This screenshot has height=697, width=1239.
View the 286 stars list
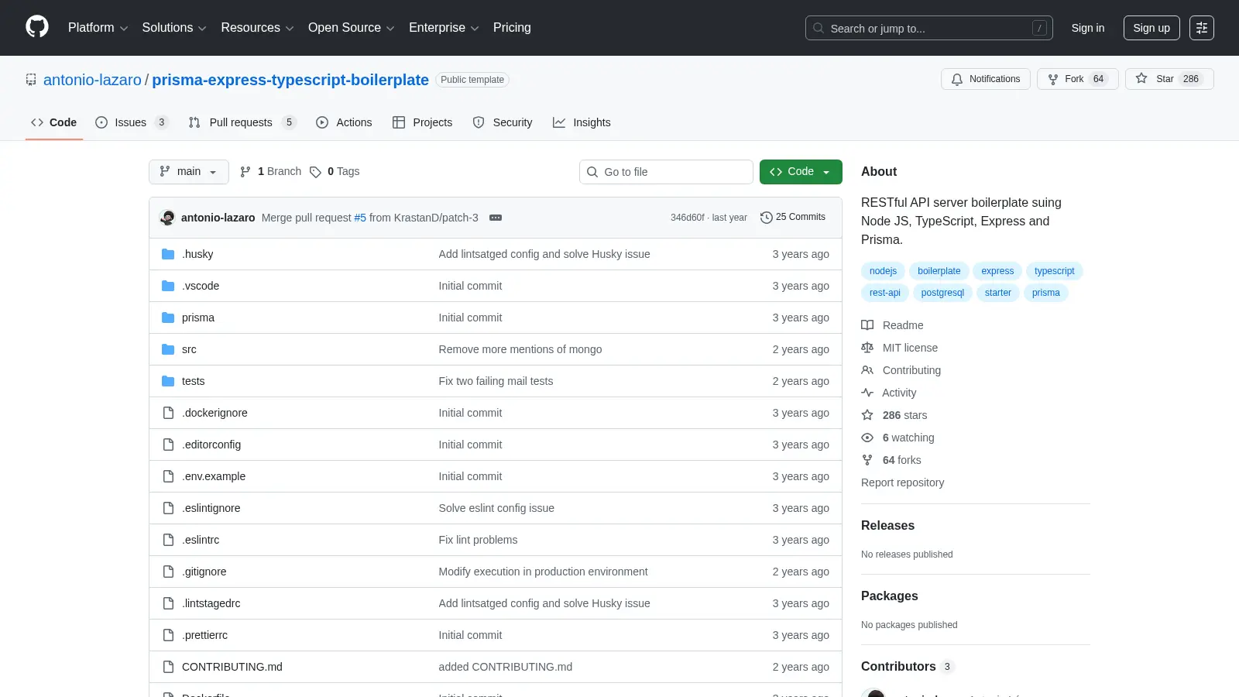[x=894, y=415]
